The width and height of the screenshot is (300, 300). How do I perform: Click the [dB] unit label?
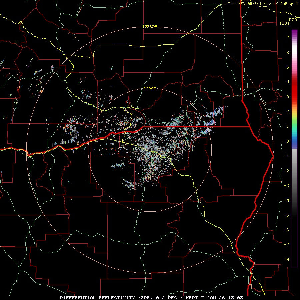click(285, 23)
